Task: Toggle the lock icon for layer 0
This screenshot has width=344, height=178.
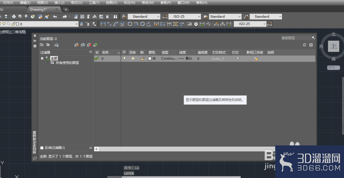Action: pyautogui.click(x=143, y=58)
